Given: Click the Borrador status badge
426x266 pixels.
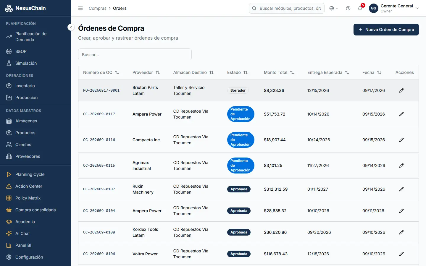Looking at the screenshot, I should coord(238,90).
